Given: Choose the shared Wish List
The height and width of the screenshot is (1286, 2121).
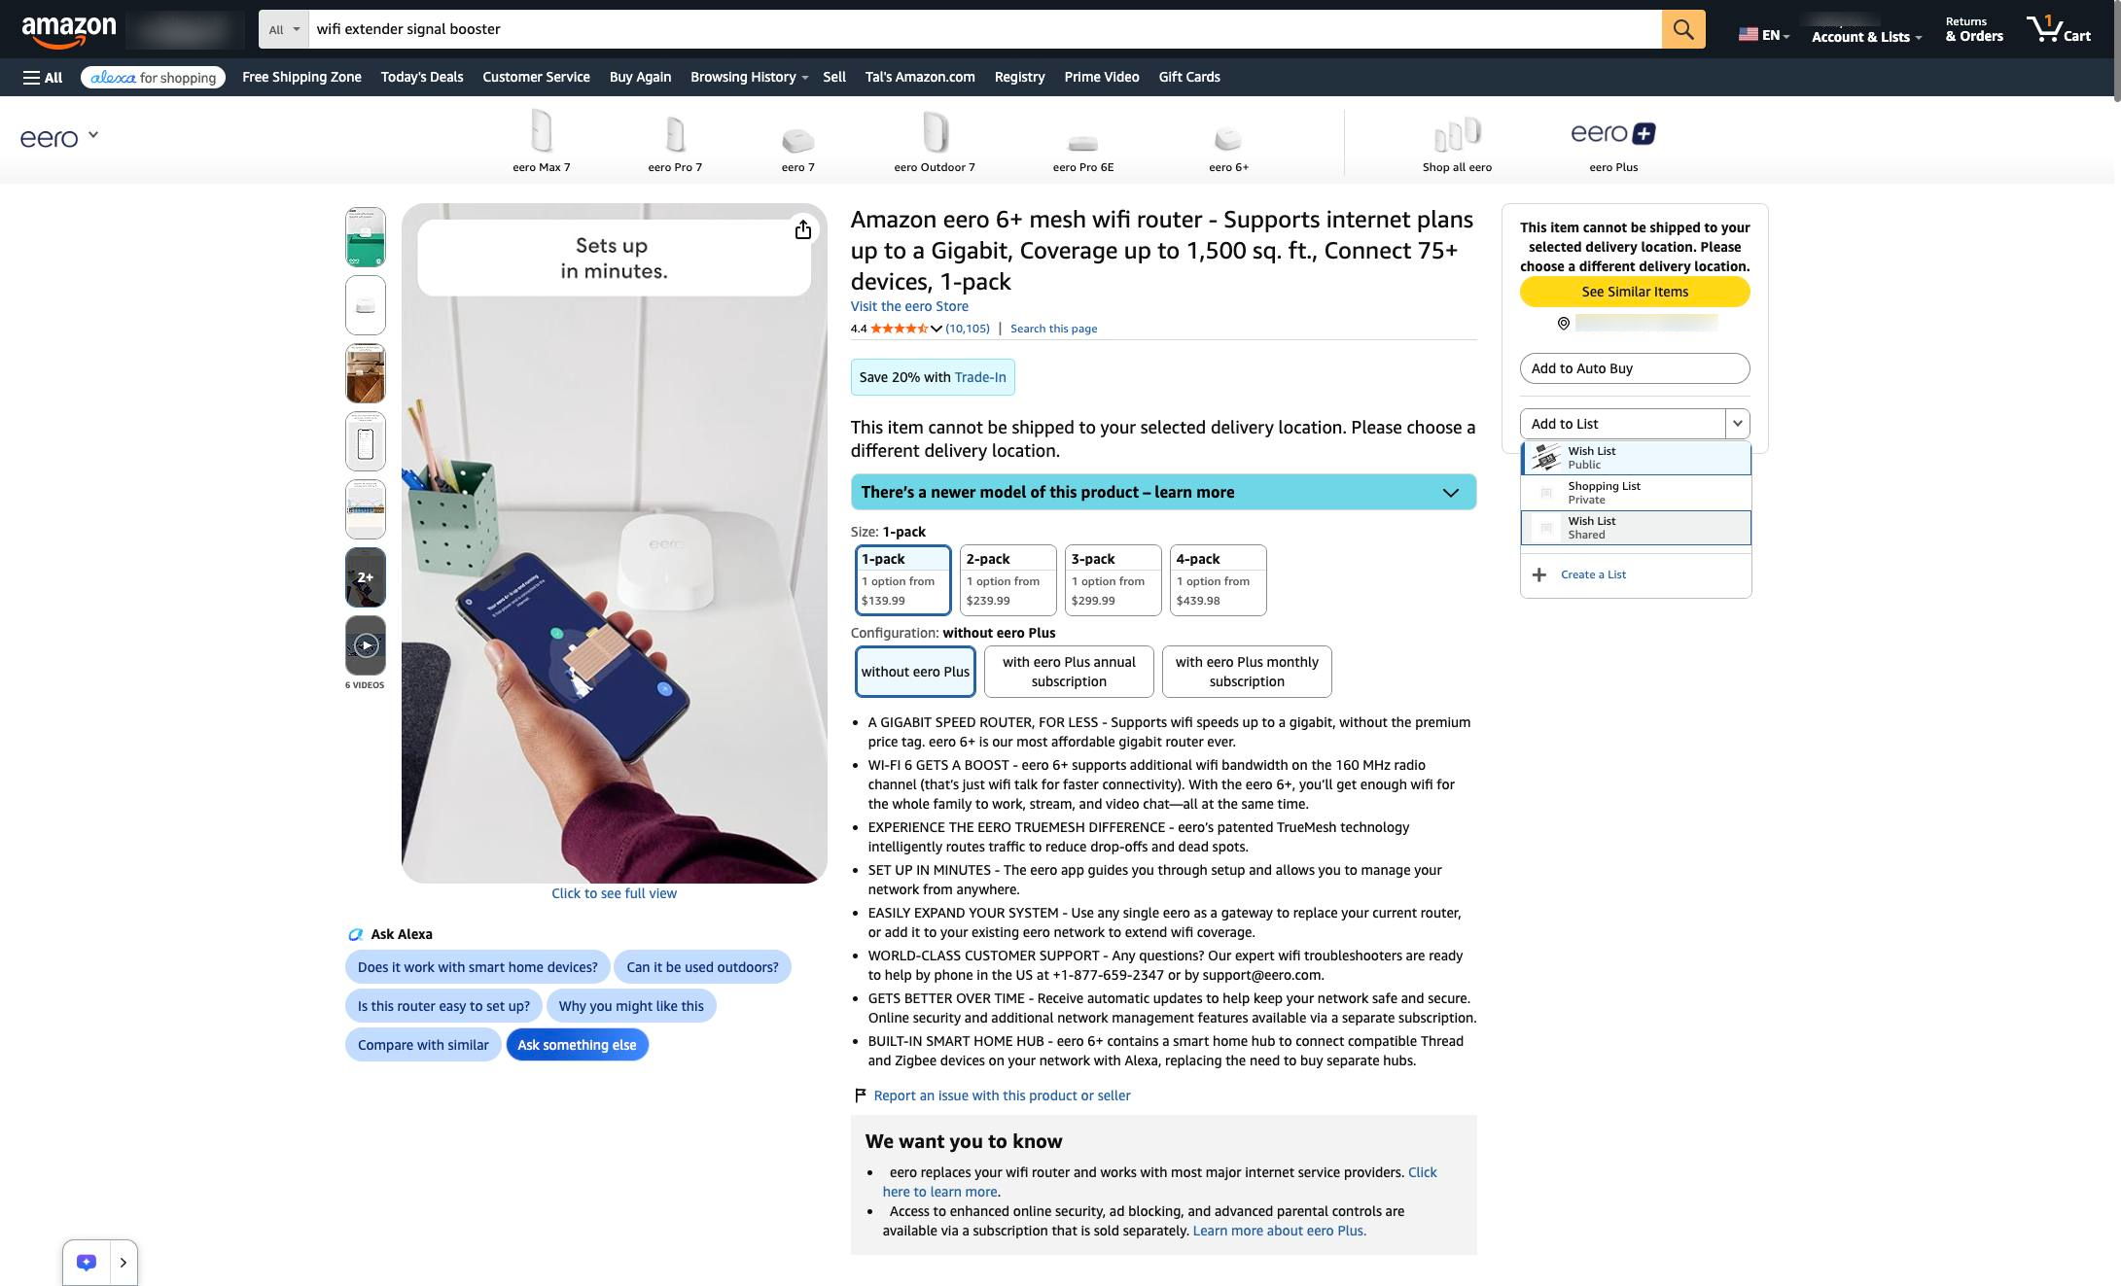Looking at the screenshot, I should click(1636, 528).
